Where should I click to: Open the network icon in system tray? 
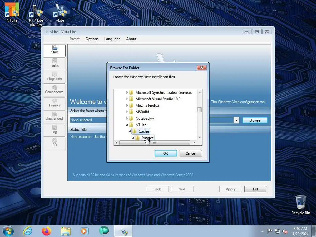(x=277, y=231)
